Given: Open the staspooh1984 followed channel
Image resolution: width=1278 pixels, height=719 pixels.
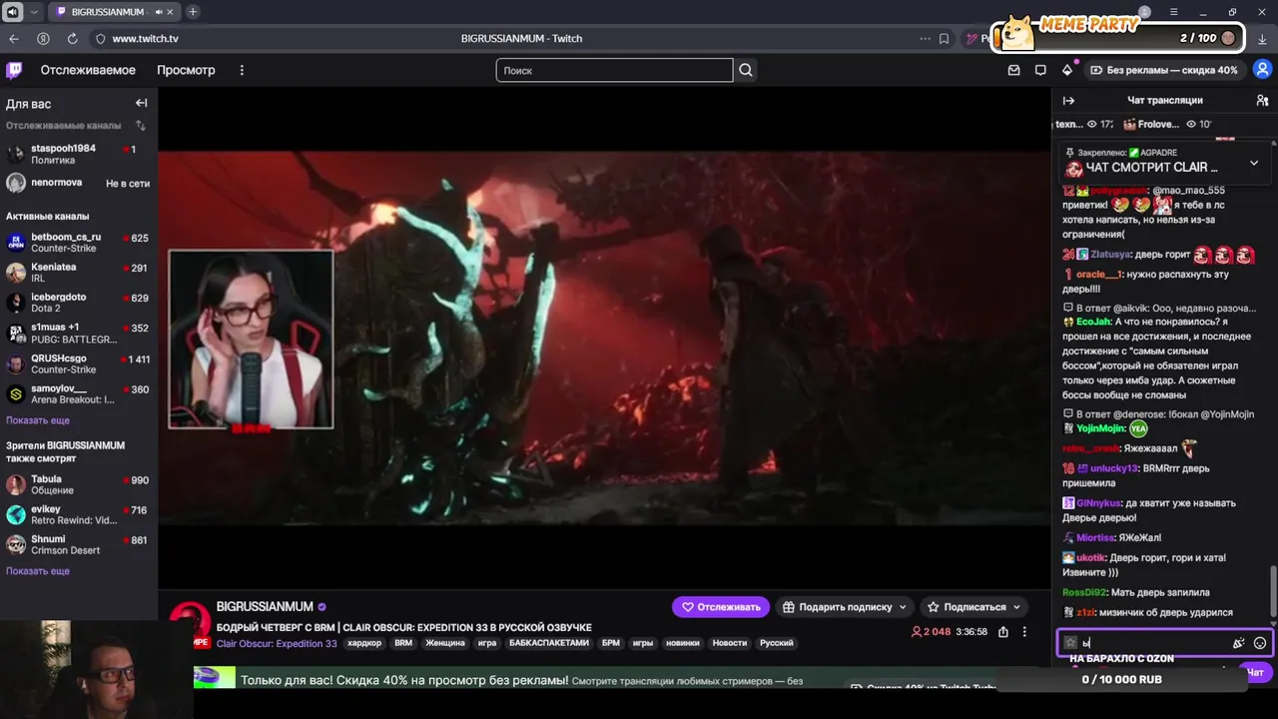Looking at the screenshot, I should [x=78, y=154].
